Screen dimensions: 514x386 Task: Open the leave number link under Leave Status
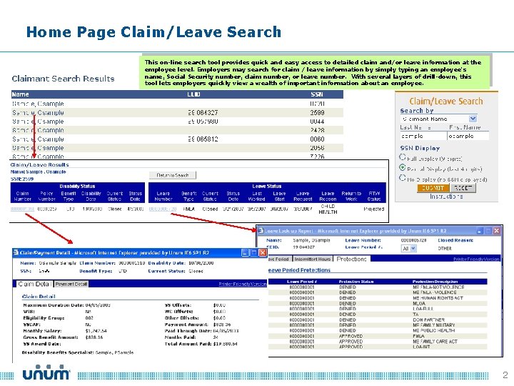(163, 209)
